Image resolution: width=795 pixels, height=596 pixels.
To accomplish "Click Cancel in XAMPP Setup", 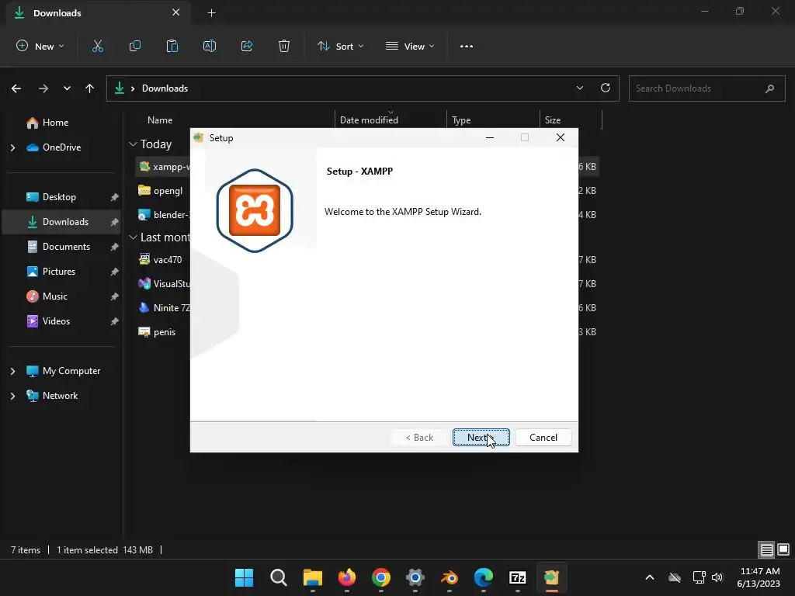I will (543, 438).
